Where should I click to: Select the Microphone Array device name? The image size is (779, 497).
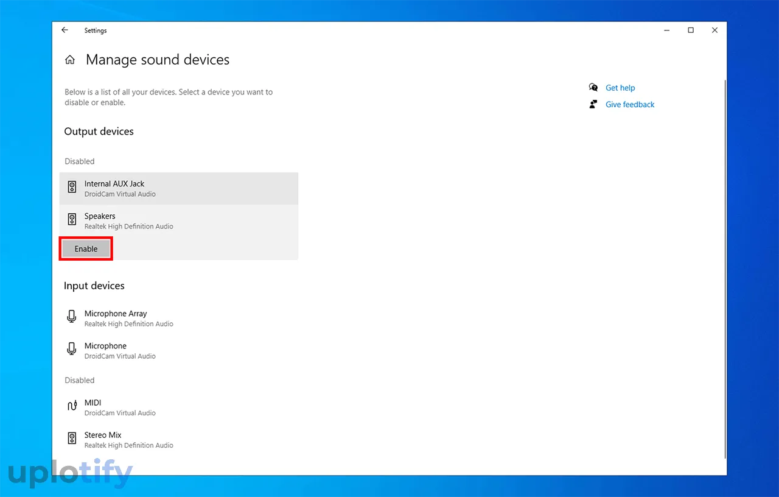click(x=116, y=314)
